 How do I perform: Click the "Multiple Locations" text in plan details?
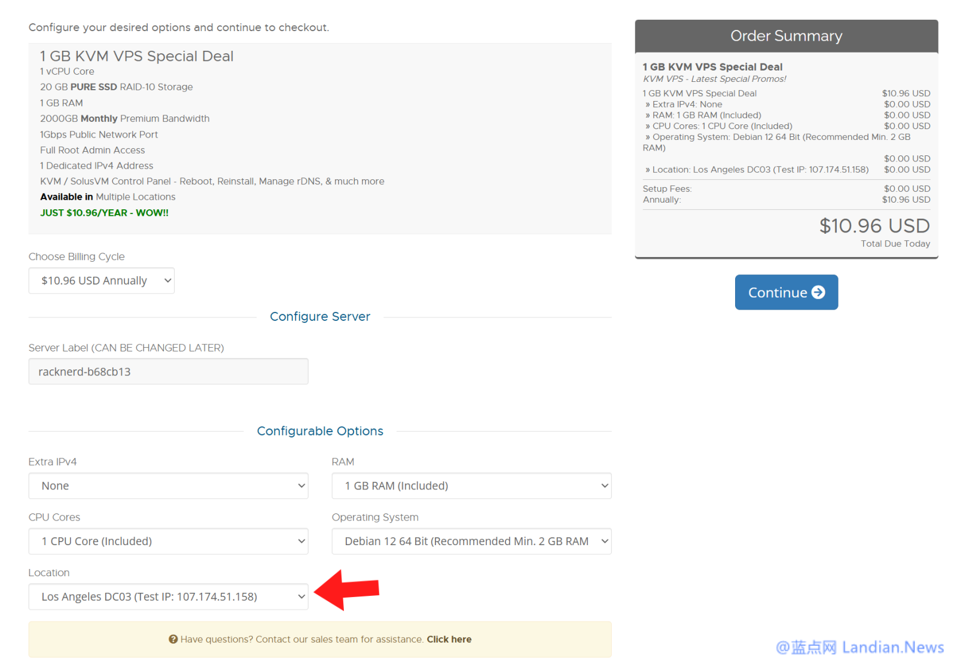pyautogui.click(x=135, y=197)
